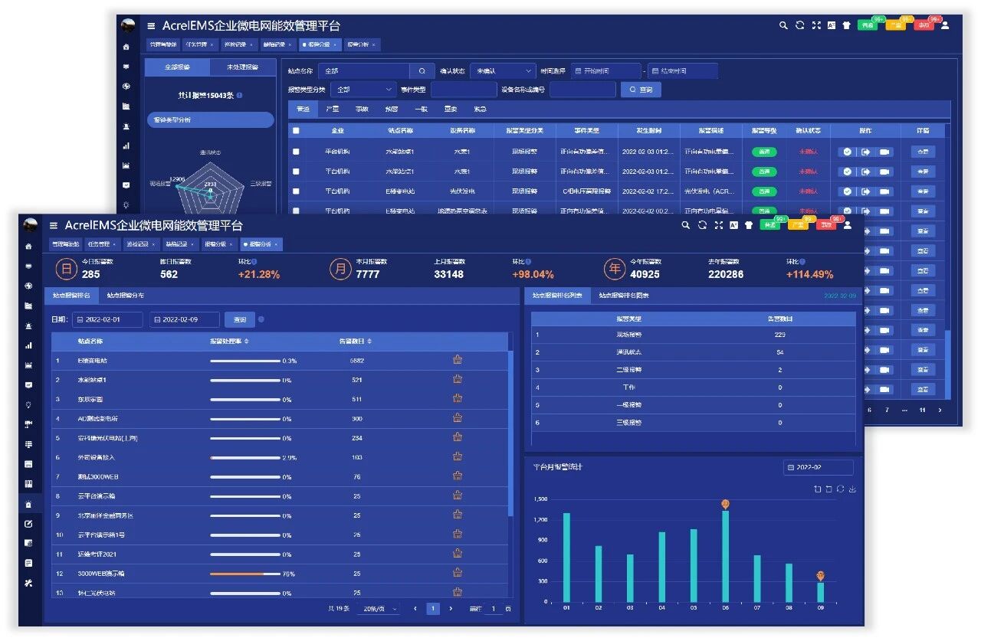Check the select-all checkbox in alarm table header
The width and height of the screenshot is (981, 641).
coord(297,131)
